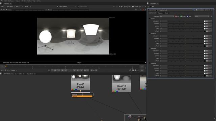Jump to the first frame

click(x=55, y=70)
